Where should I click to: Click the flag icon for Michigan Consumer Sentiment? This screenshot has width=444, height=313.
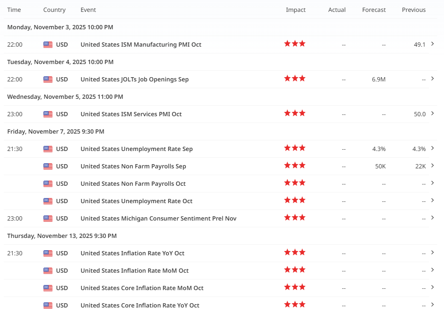[x=48, y=218]
